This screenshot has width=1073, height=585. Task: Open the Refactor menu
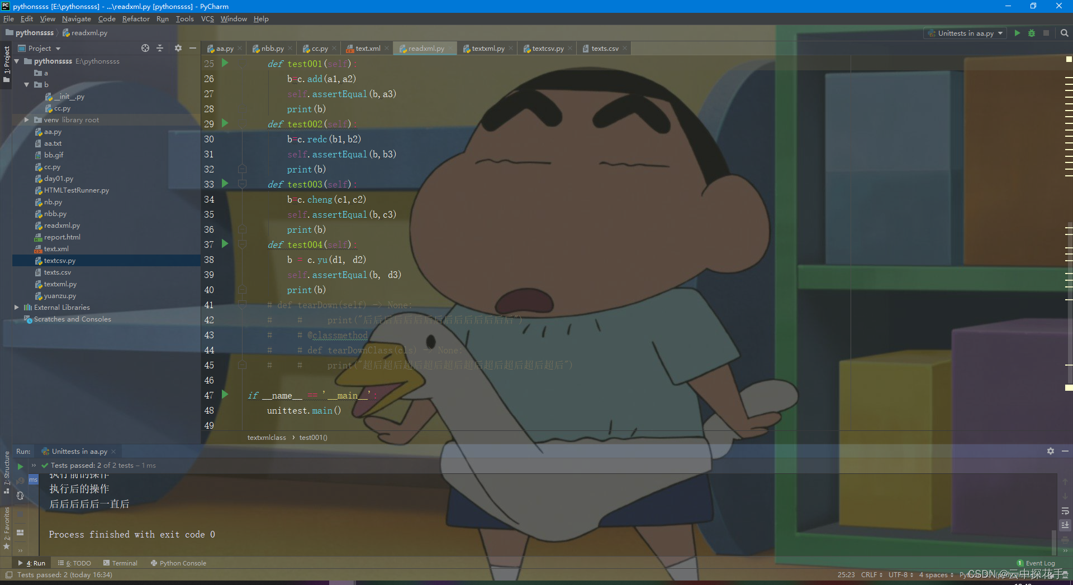(136, 18)
